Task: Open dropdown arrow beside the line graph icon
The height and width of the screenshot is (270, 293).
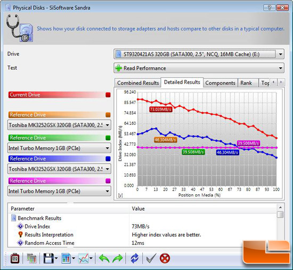Action: click(91, 258)
